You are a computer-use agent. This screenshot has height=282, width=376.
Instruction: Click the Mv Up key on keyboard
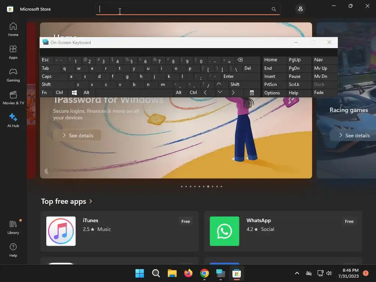pyautogui.click(x=325, y=68)
